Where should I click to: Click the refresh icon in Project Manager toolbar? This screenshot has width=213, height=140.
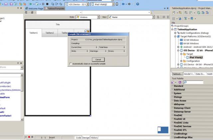click(x=199, y=13)
